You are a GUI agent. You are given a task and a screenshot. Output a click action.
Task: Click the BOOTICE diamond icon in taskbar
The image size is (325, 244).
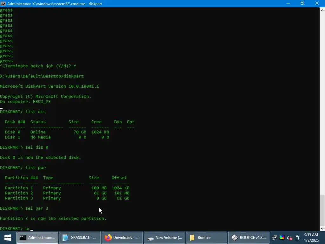(235, 238)
